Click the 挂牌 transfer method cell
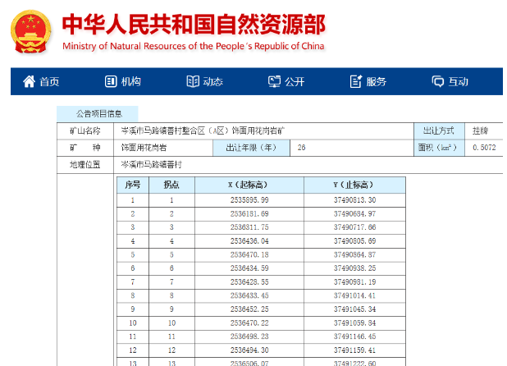 pyautogui.click(x=480, y=130)
